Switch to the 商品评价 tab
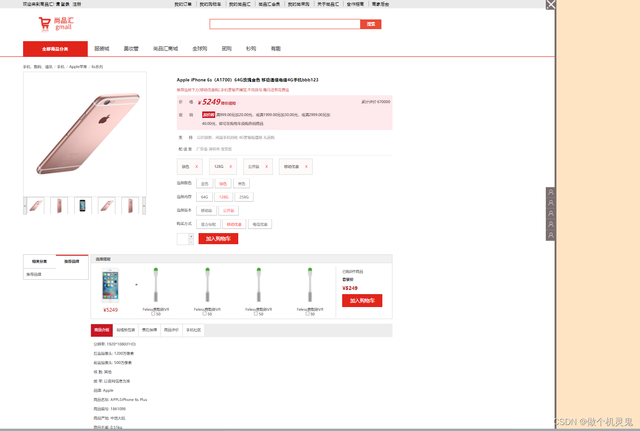Screen dimensions: 640x431 [171, 330]
